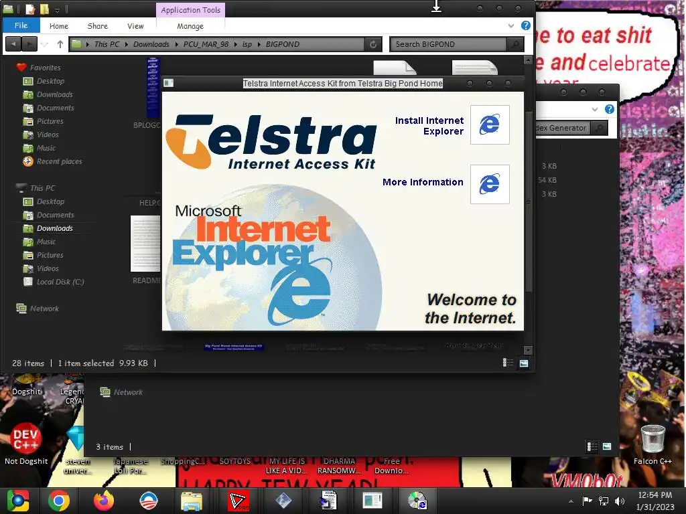Select Documents under Favorites
686x514 pixels.
click(55, 108)
